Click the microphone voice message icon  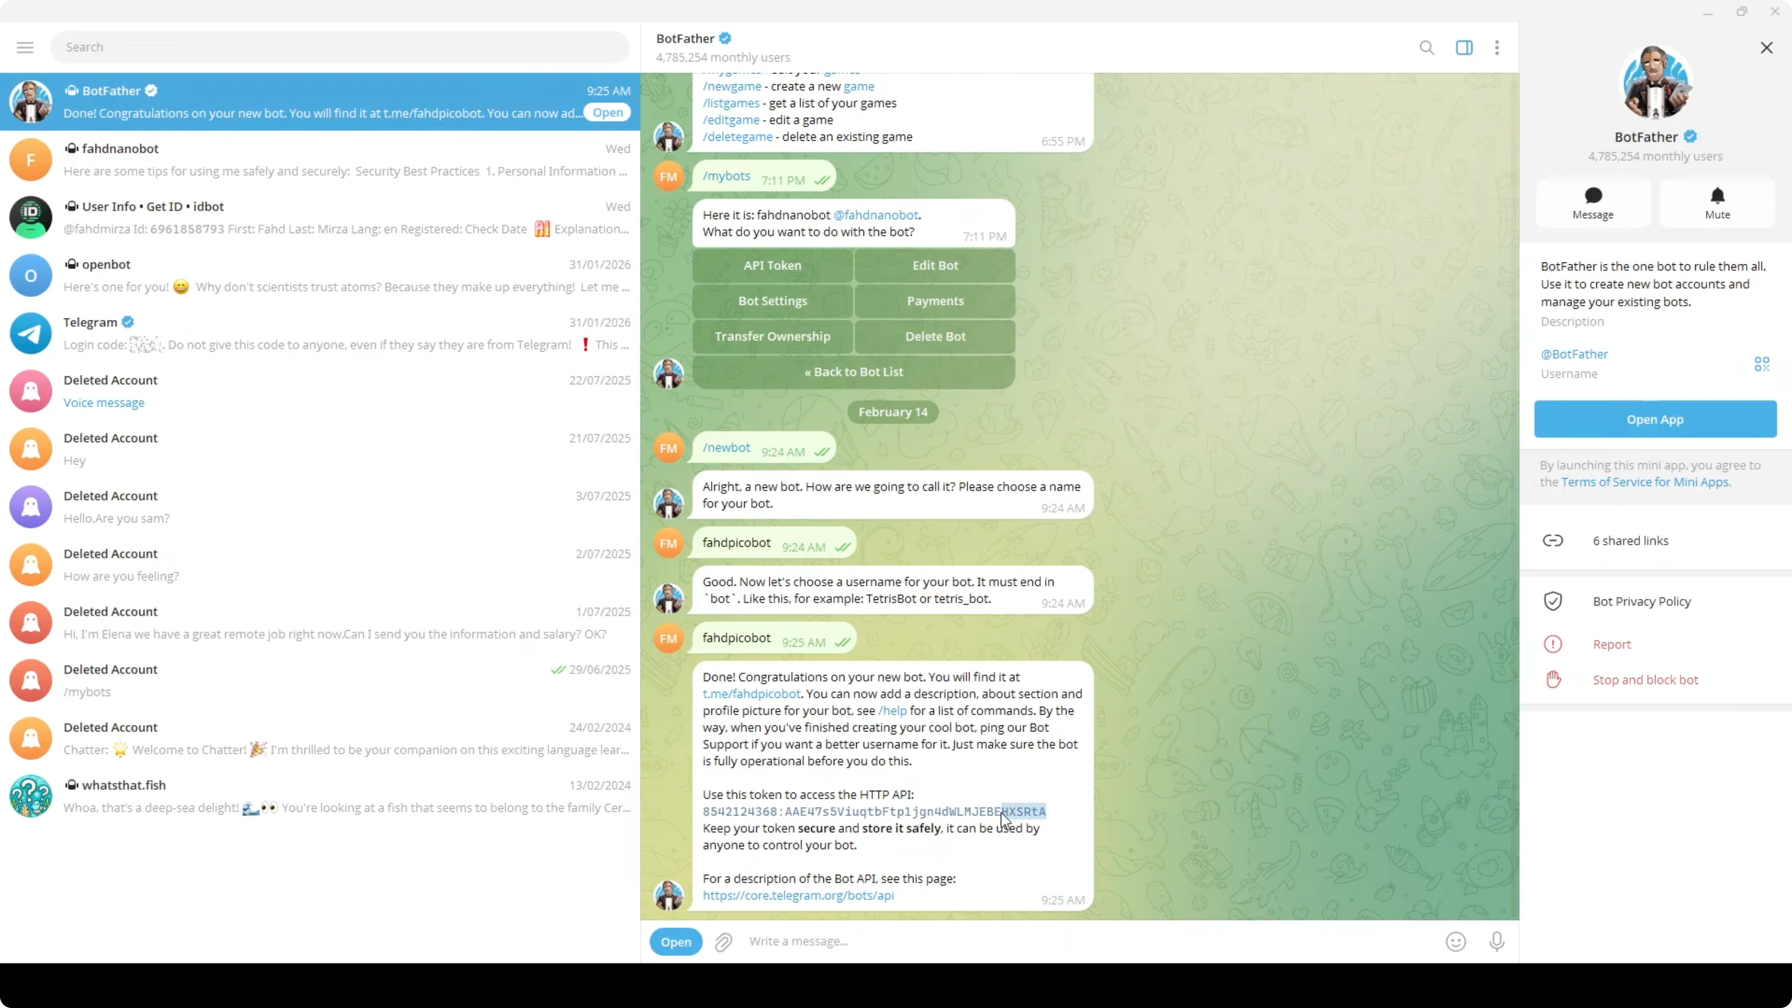[1496, 942]
